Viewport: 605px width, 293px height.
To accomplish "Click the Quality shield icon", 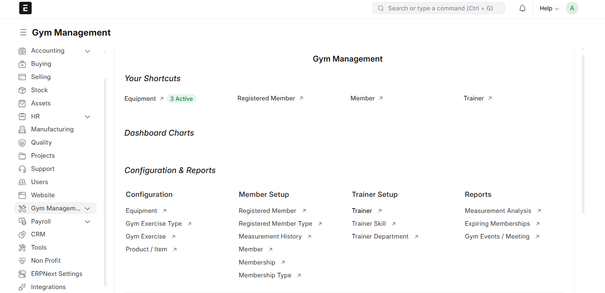I will point(22,143).
